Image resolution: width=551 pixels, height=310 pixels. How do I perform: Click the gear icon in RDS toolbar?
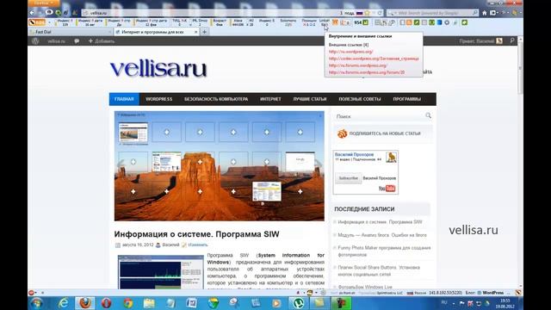point(447,22)
